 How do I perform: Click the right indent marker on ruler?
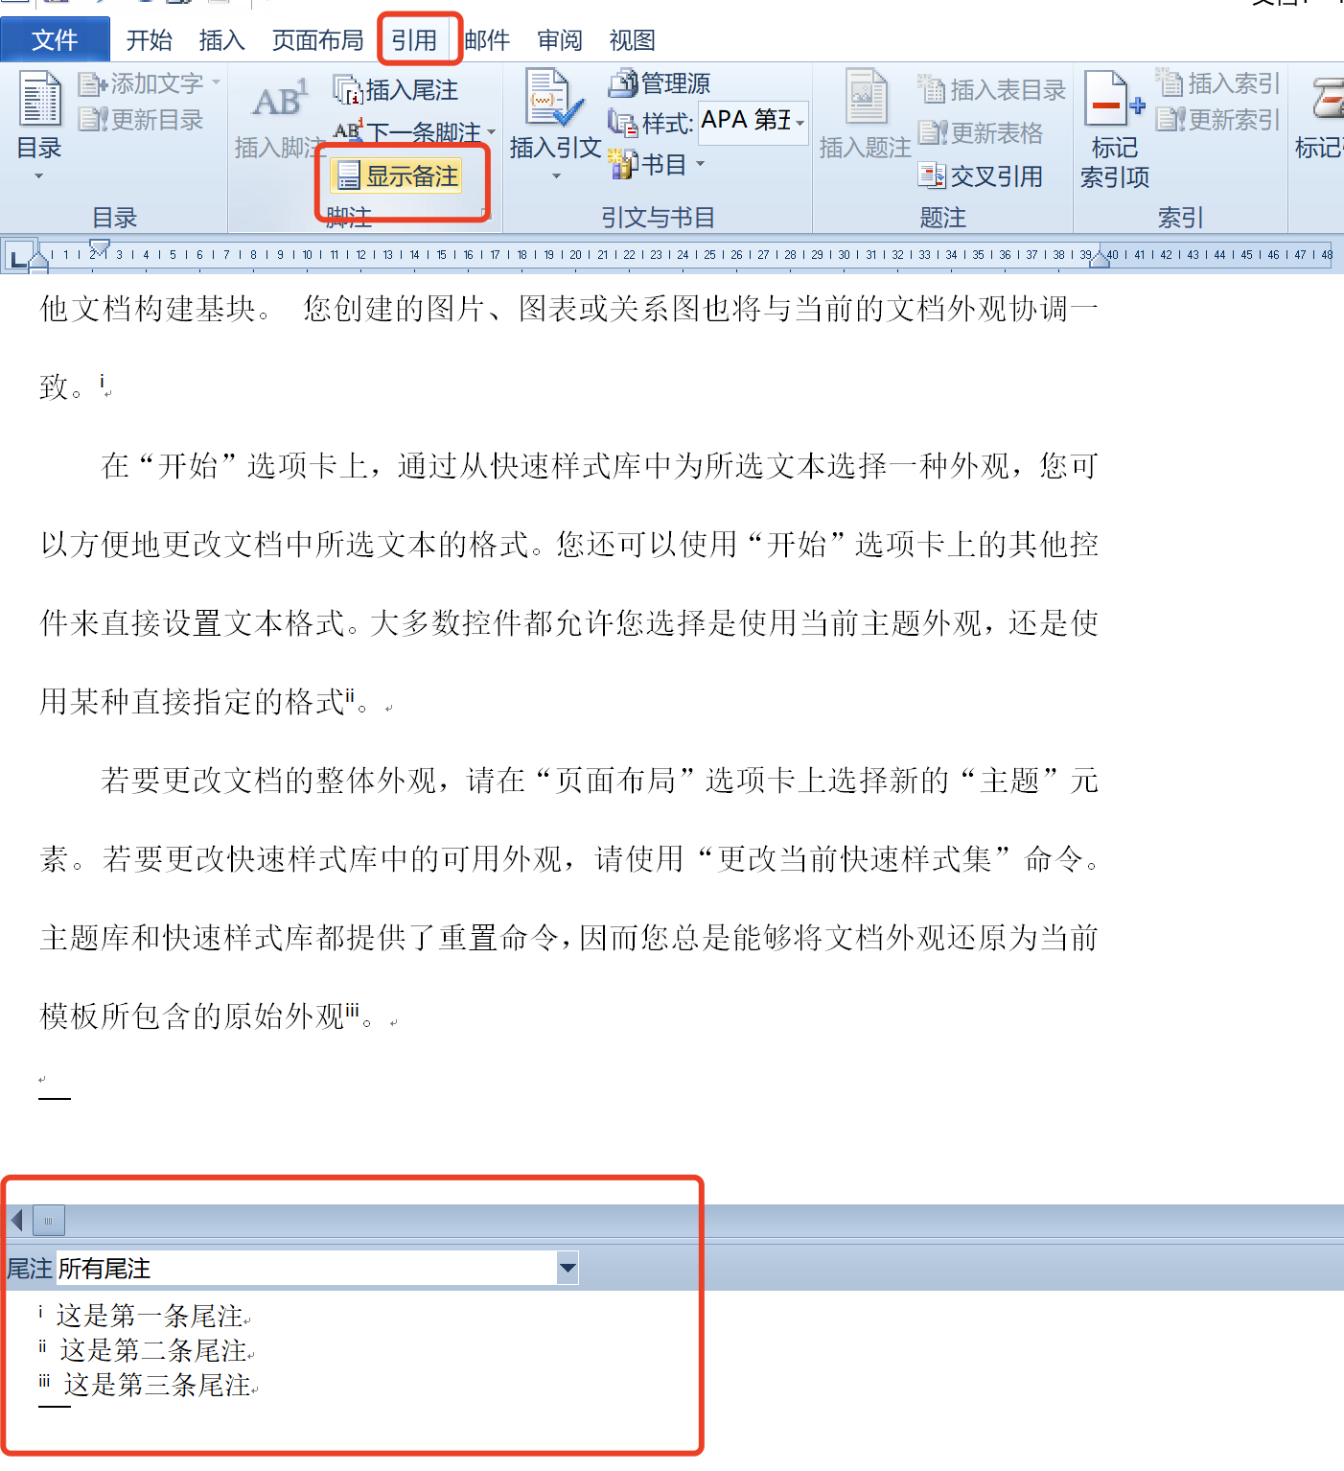[x=1100, y=261]
